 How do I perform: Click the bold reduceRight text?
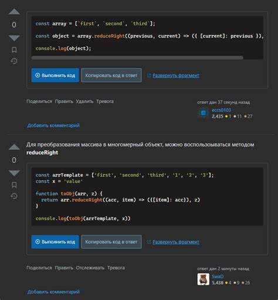(x=42, y=152)
